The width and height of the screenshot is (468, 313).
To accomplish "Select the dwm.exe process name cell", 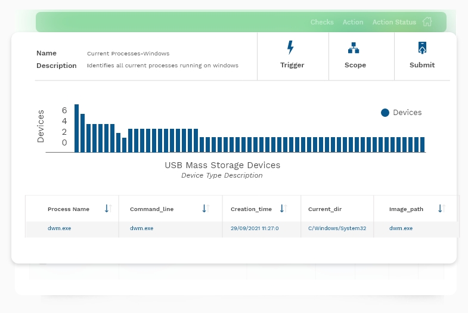I will click(59, 228).
